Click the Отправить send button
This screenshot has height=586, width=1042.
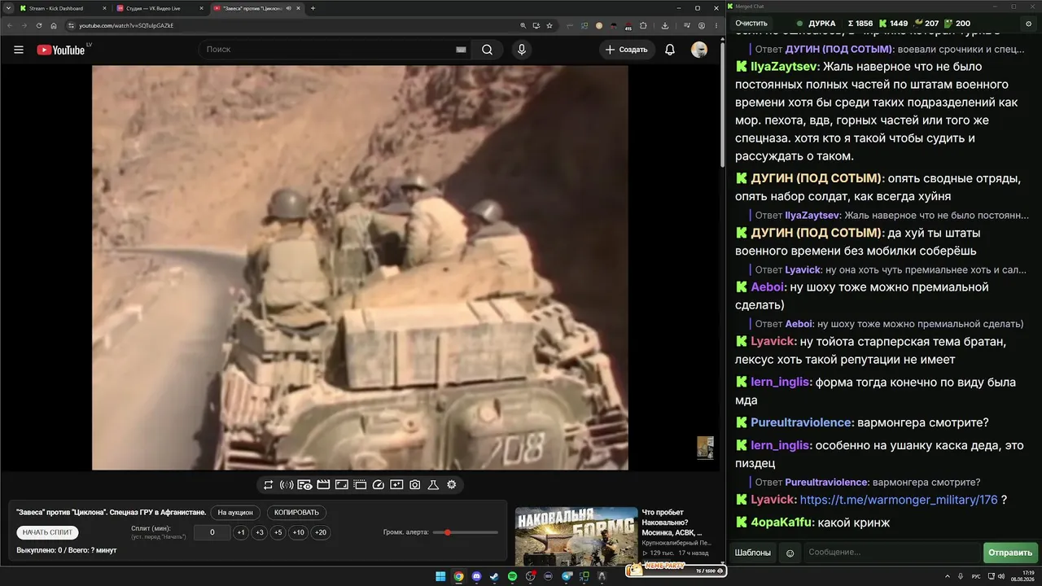pos(1010,553)
